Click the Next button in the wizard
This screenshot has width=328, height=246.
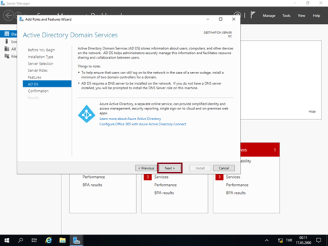click(170, 168)
